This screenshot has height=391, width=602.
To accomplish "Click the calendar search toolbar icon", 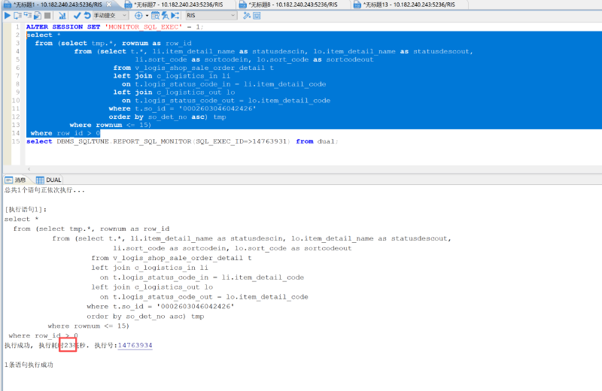I will coord(156,15).
